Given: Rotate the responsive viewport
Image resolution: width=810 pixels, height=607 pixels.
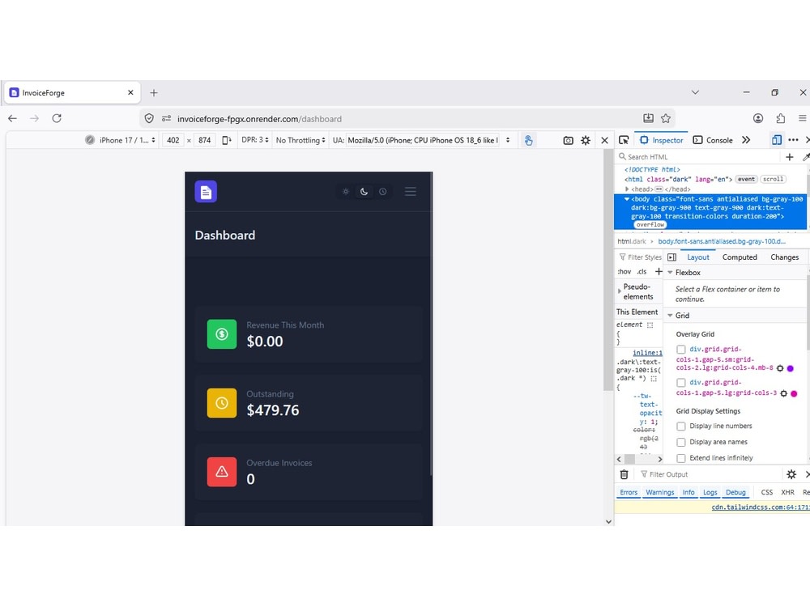Looking at the screenshot, I should 226,140.
